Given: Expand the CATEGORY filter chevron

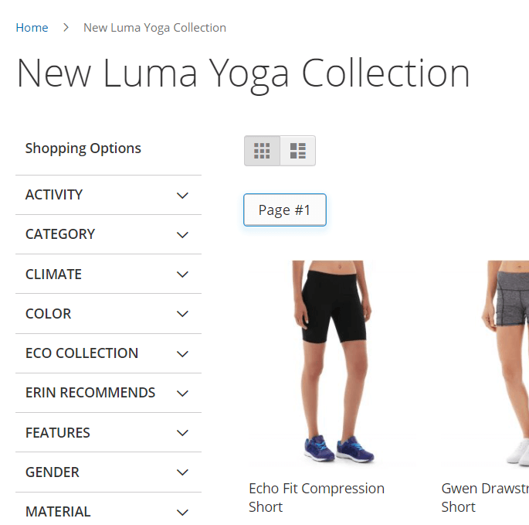Looking at the screenshot, I should [x=182, y=235].
